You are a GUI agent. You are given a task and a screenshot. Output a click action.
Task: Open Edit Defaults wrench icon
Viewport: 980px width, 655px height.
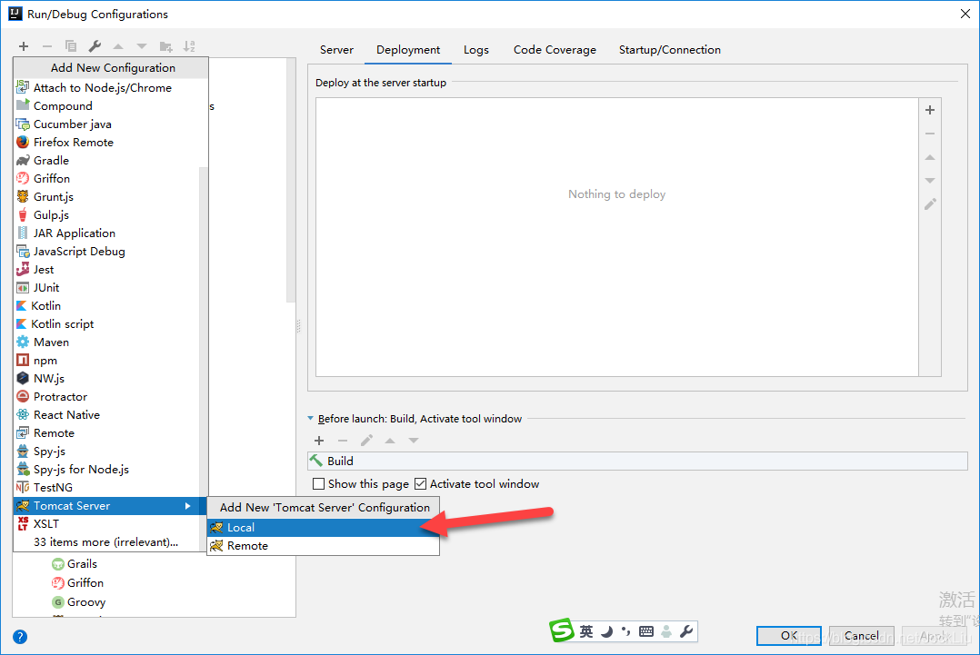[x=95, y=46]
